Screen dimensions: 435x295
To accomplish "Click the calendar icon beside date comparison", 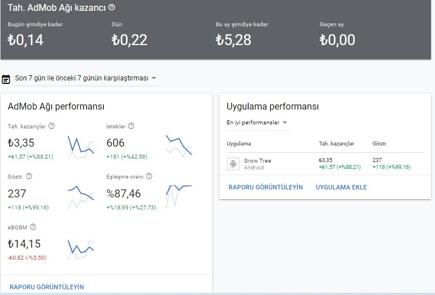I will [x=6, y=79].
